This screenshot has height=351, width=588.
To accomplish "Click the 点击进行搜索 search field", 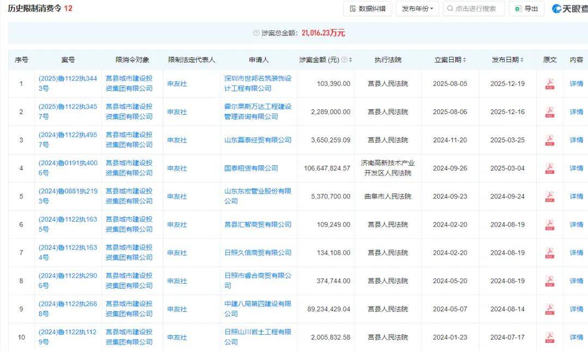I will 476,8.
